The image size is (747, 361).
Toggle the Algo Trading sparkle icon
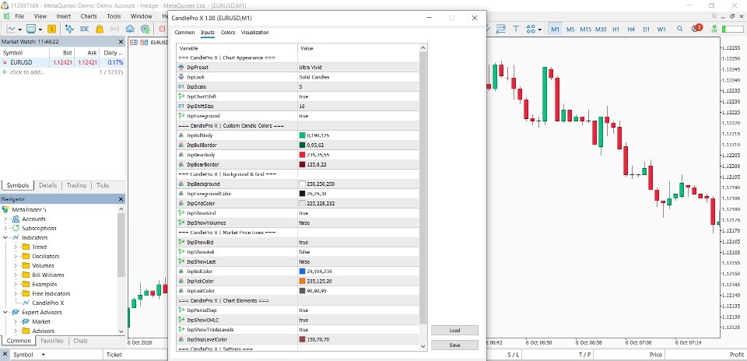(69, 29)
